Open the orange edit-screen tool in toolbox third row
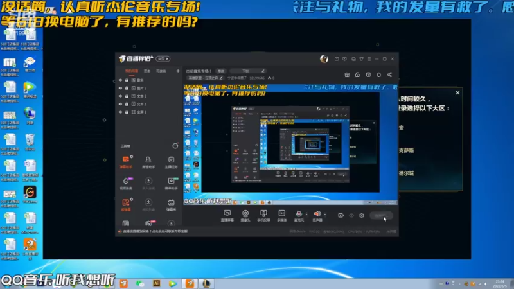Image resolution: width=514 pixels, height=289 pixels. pos(125,204)
